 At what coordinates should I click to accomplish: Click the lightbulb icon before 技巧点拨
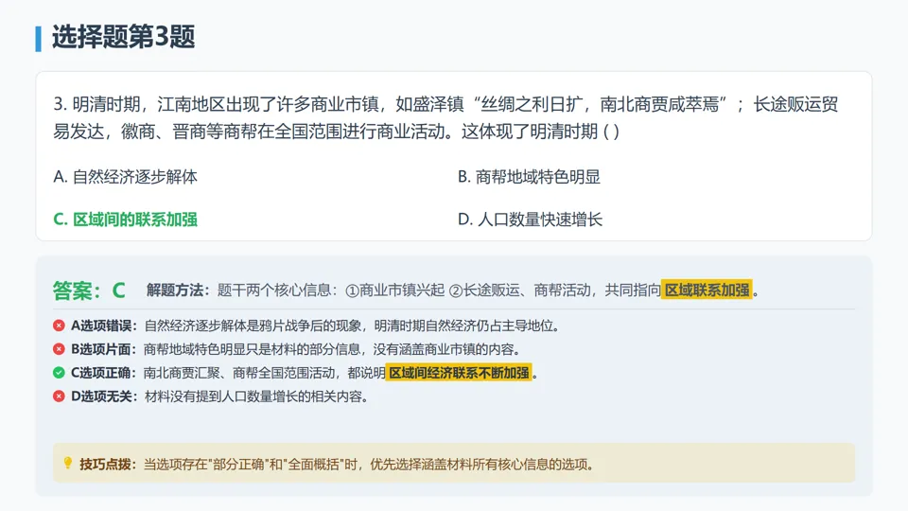tap(68, 463)
